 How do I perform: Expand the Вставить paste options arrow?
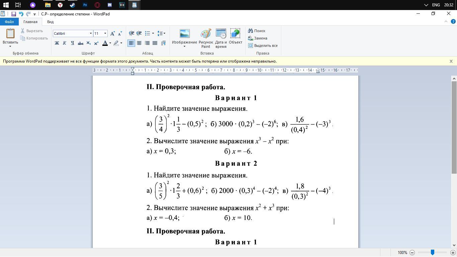[x=10, y=46]
